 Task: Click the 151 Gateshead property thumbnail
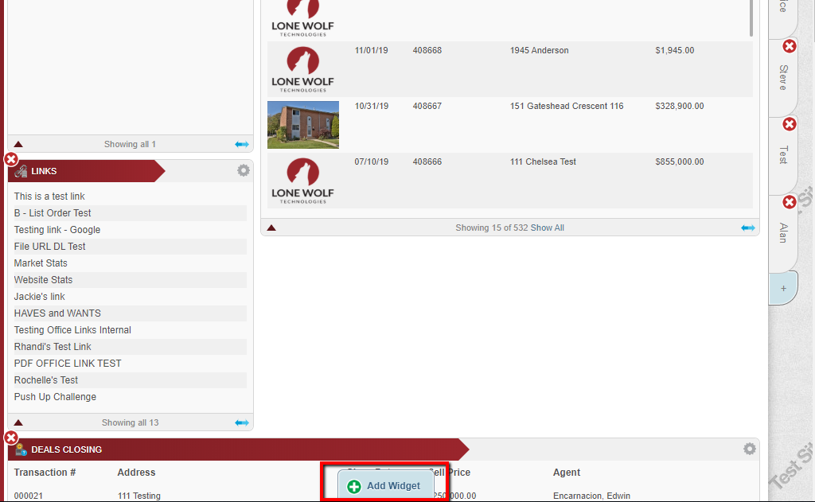coord(302,125)
